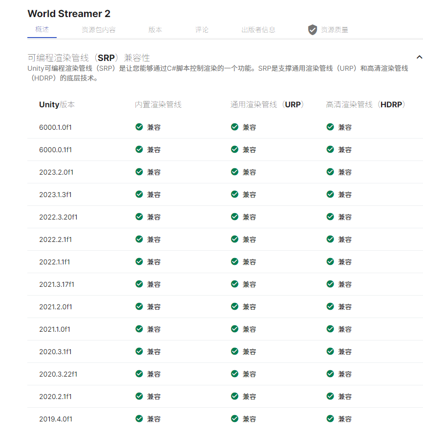Click the built-in pipeline checkmark for 2022.2.1f1
423x440 pixels.
tap(139, 239)
